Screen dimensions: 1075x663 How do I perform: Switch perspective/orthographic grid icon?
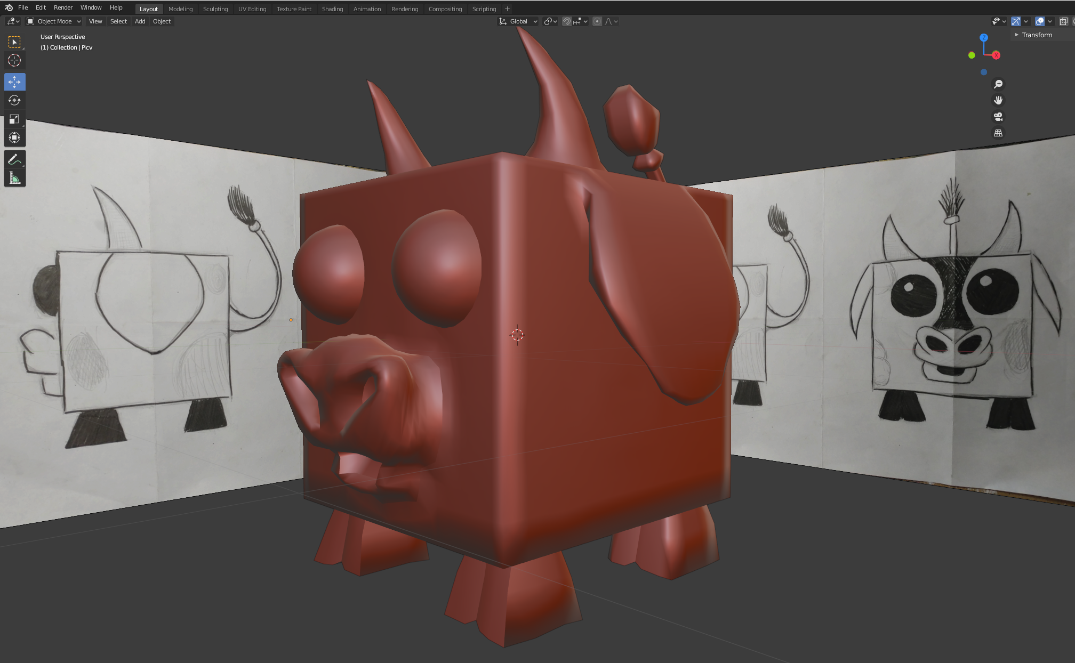[x=998, y=133]
